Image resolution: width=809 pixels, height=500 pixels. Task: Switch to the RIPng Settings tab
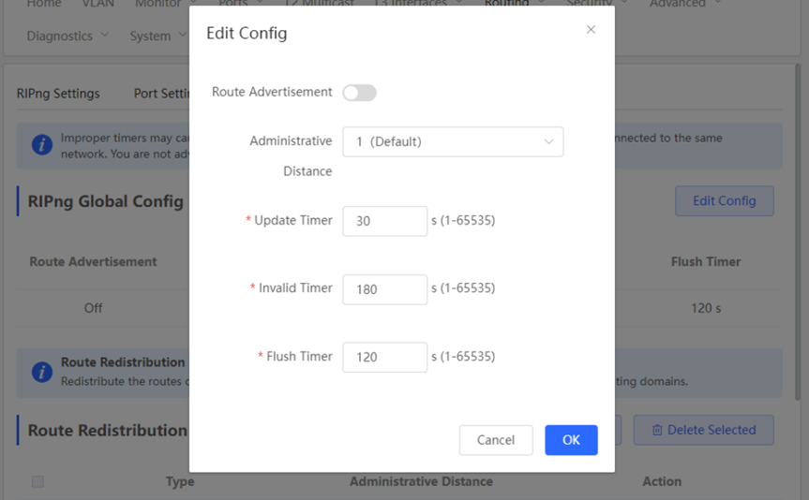58,94
